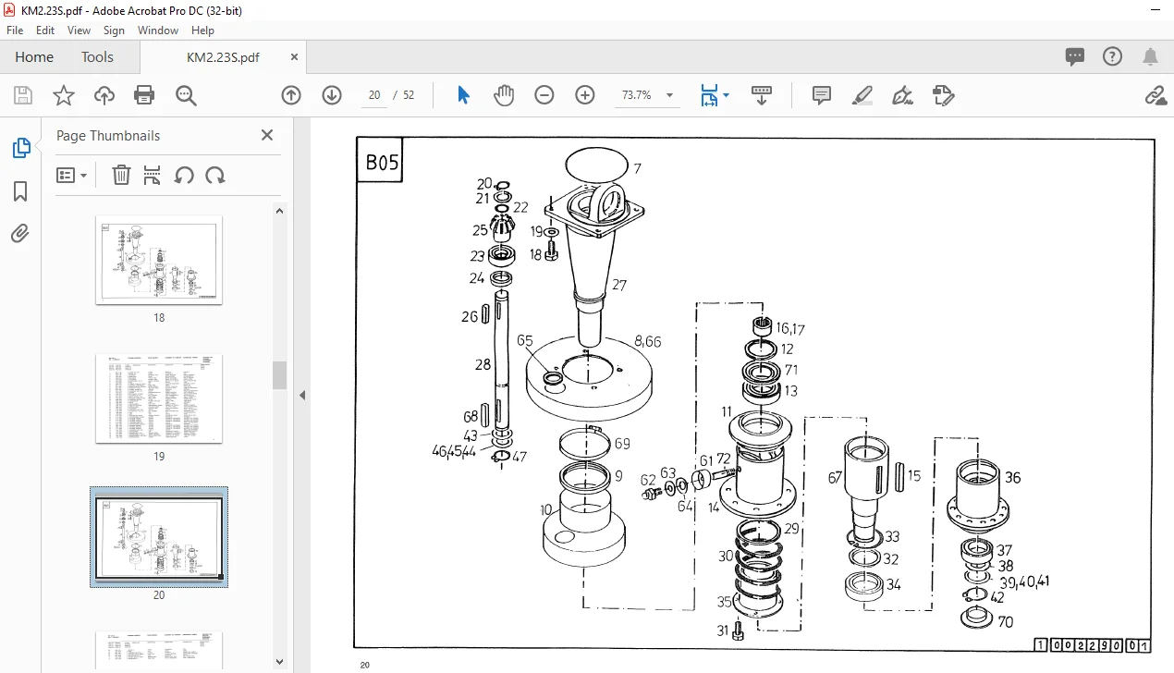Viewport: 1174px width, 673px height.
Task: Click the B05 label in the diagram
Action: click(x=382, y=163)
